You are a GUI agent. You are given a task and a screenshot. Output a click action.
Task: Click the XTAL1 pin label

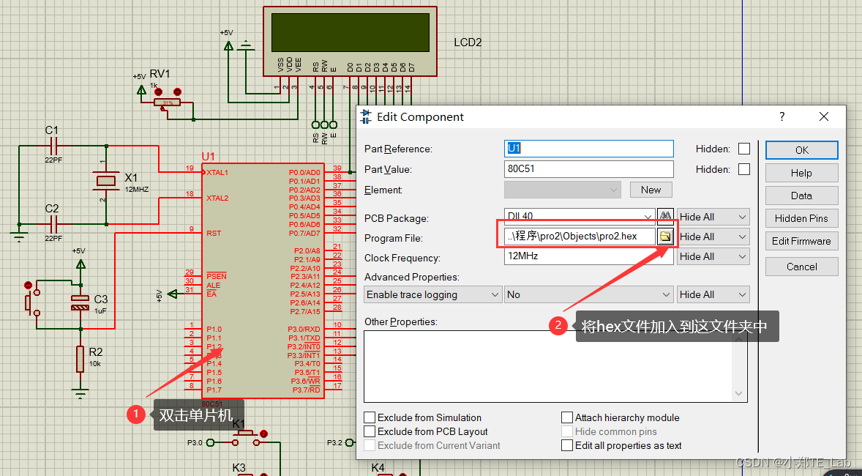click(217, 172)
